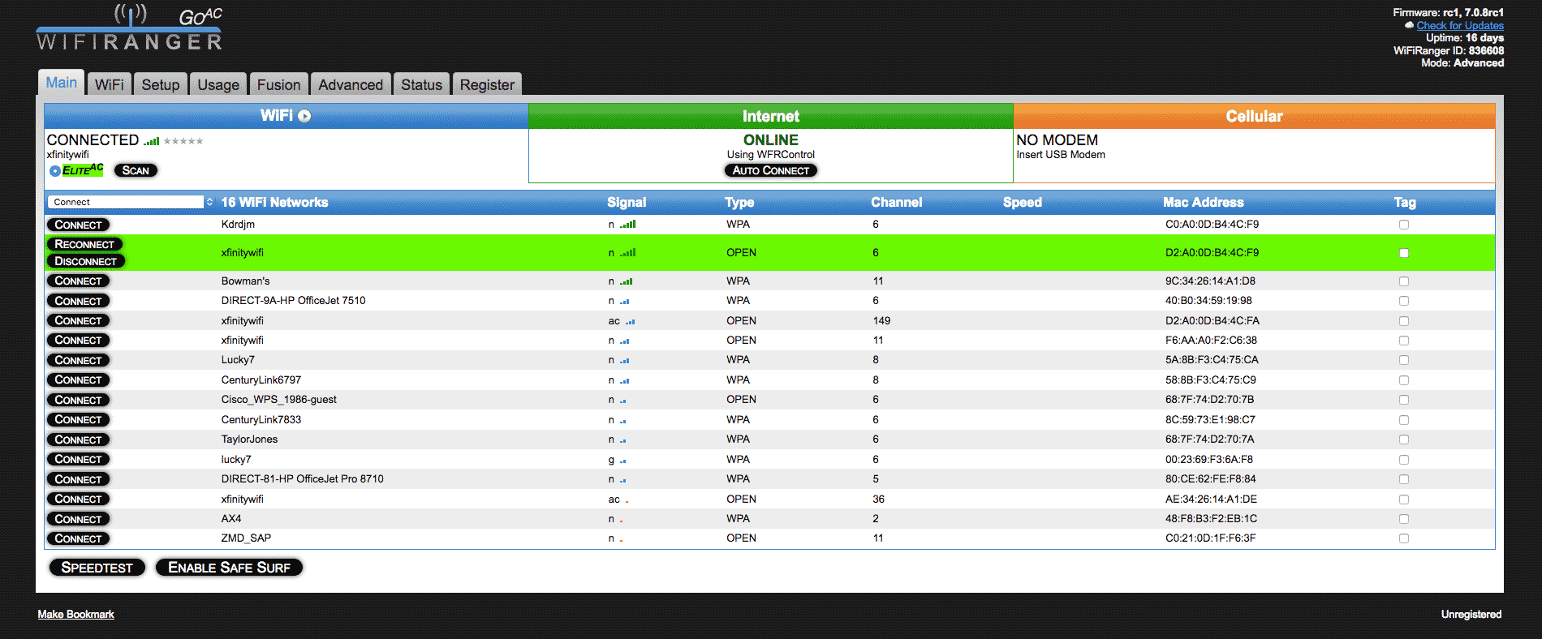The width and height of the screenshot is (1542, 639).
Task: Open the Setup tab
Action: coord(161,84)
